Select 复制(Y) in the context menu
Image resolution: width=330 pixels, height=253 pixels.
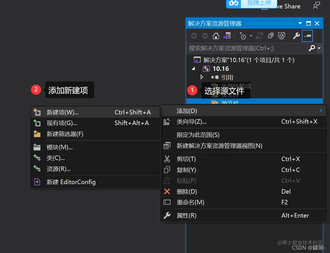click(x=244, y=170)
